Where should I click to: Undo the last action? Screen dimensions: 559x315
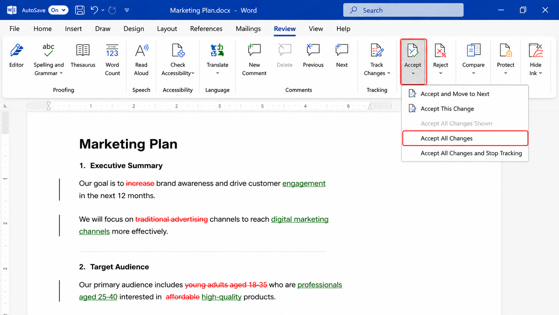(x=94, y=10)
